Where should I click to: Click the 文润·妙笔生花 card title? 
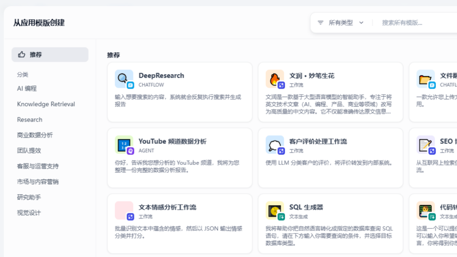point(312,75)
